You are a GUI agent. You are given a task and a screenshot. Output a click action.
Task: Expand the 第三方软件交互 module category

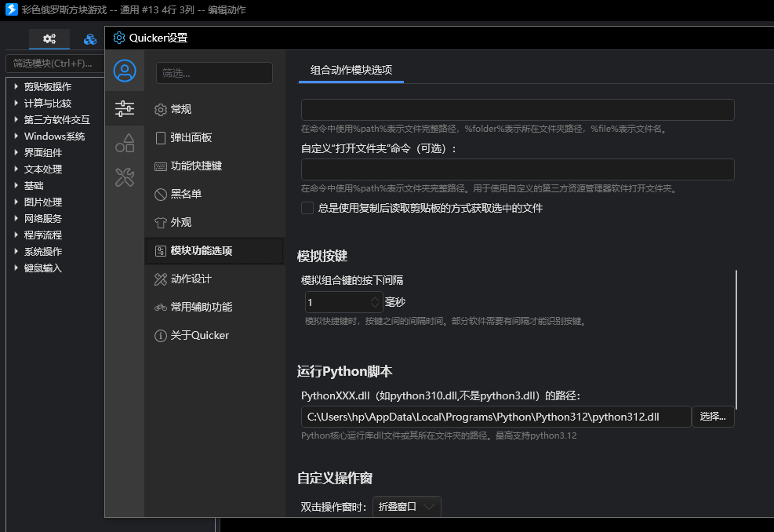click(16, 119)
